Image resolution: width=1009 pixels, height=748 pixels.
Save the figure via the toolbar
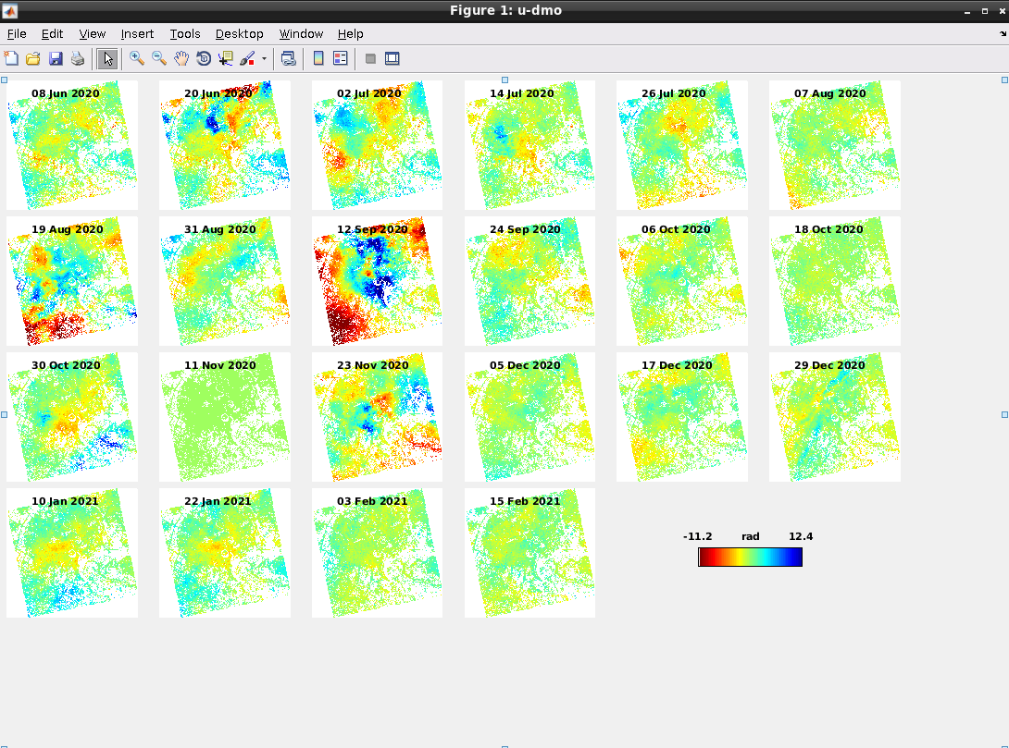click(x=56, y=58)
